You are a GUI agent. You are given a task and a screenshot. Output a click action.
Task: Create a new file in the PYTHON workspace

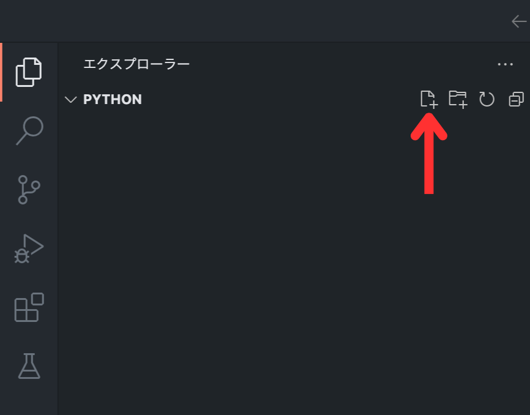(430, 99)
